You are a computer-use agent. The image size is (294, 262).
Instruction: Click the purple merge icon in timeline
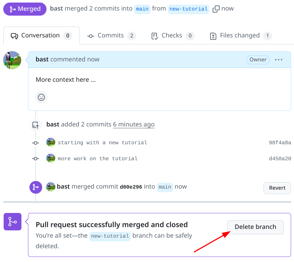pos(36,187)
